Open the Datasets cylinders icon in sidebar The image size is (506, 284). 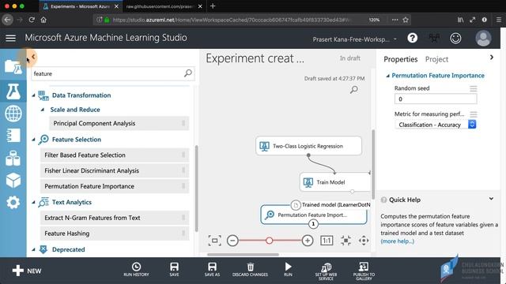(x=13, y=158)
